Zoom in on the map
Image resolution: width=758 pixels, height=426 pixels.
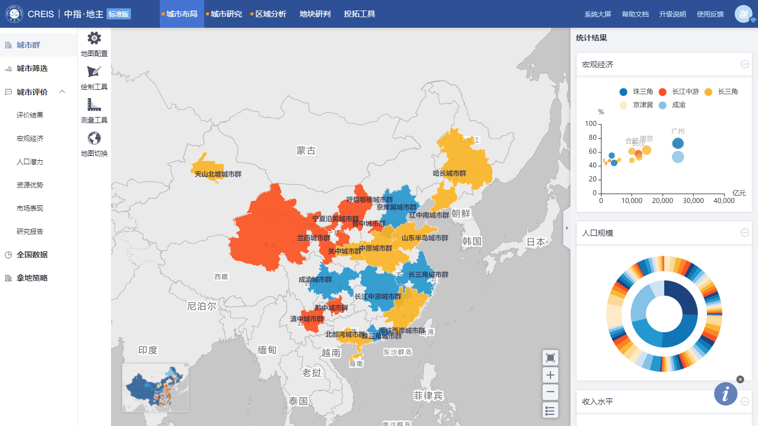550,375
